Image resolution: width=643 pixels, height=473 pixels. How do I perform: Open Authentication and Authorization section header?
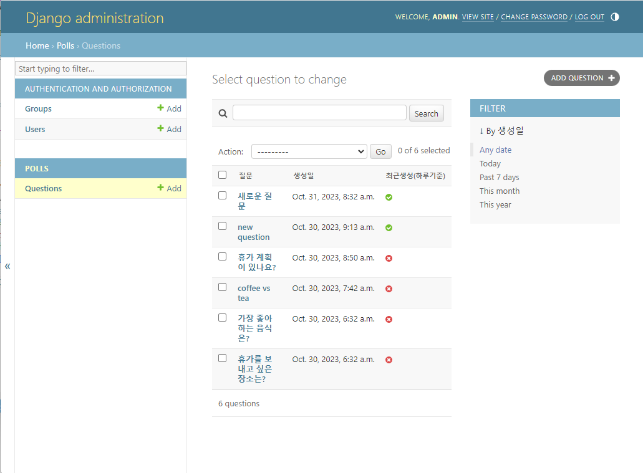(99, 89)
